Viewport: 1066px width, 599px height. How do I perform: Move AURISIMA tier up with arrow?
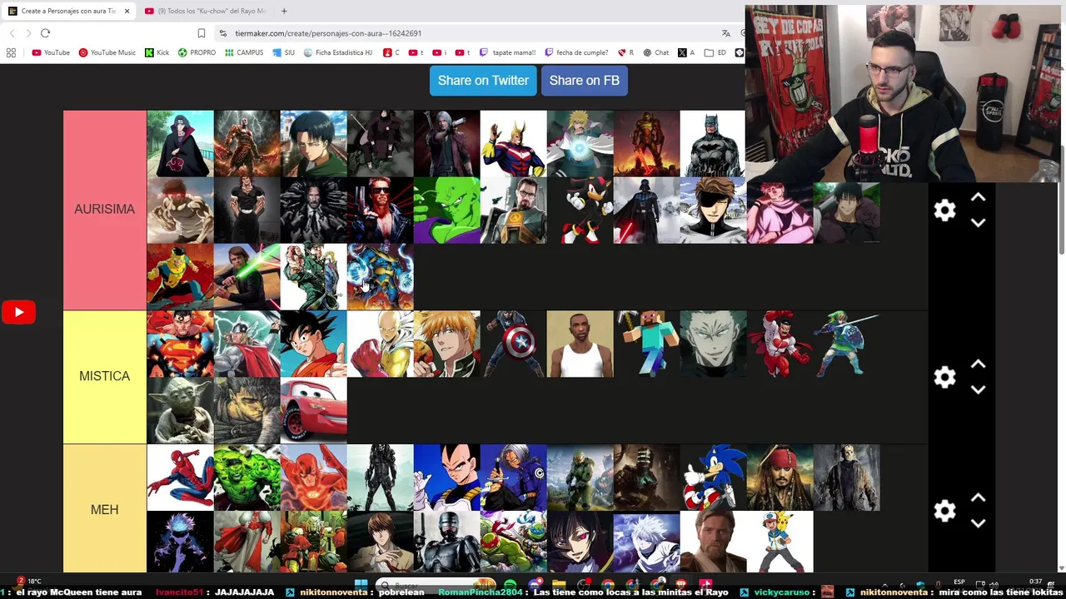click(x=979, y=198)
